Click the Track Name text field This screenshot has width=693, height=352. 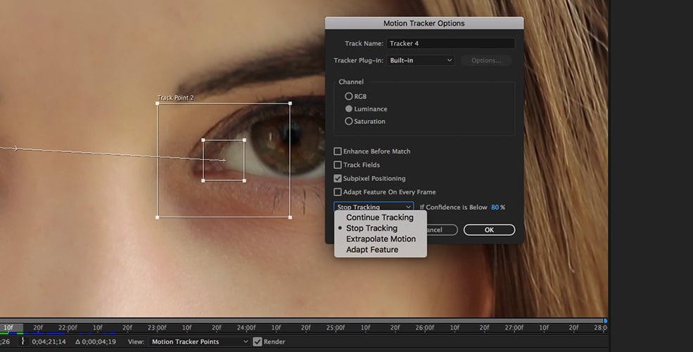[x=450, y=44]
